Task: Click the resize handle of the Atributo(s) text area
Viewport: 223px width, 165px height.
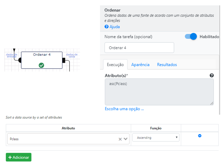Action: 212,103
